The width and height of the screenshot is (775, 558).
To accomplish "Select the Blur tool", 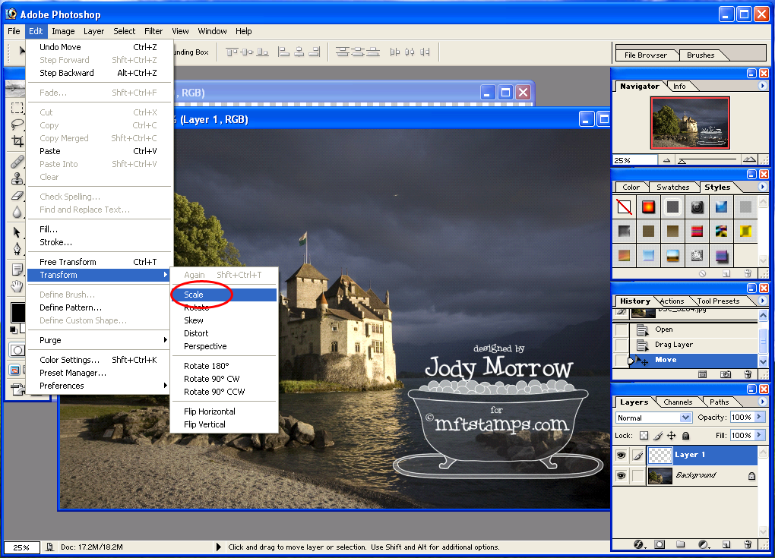I will (17, 212).
